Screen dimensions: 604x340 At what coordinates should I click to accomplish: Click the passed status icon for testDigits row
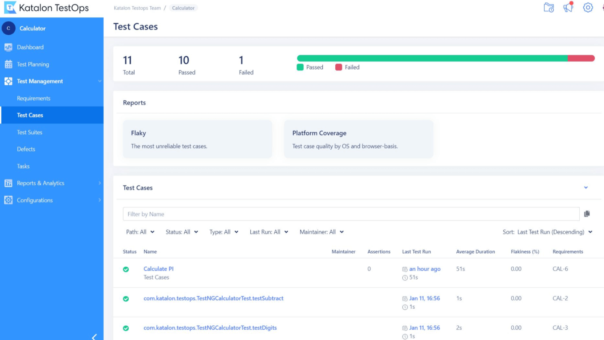pos(126,328)
